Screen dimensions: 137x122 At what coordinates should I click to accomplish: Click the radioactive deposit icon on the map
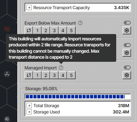7,74
